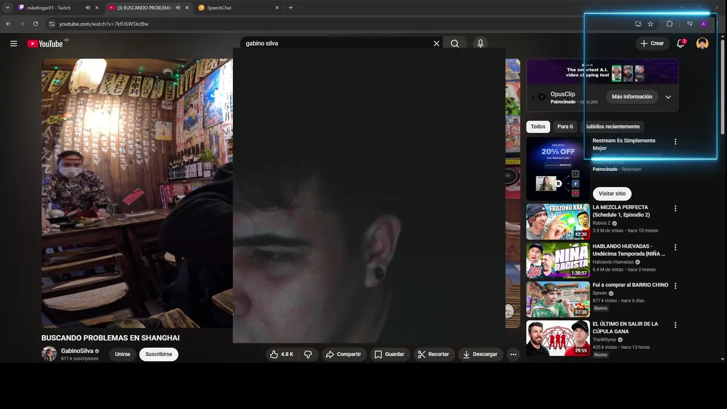Viewport: 727px width, 409px height.
Task: Open the YouTube hamburger guide menu
Action: pos(14,43)
